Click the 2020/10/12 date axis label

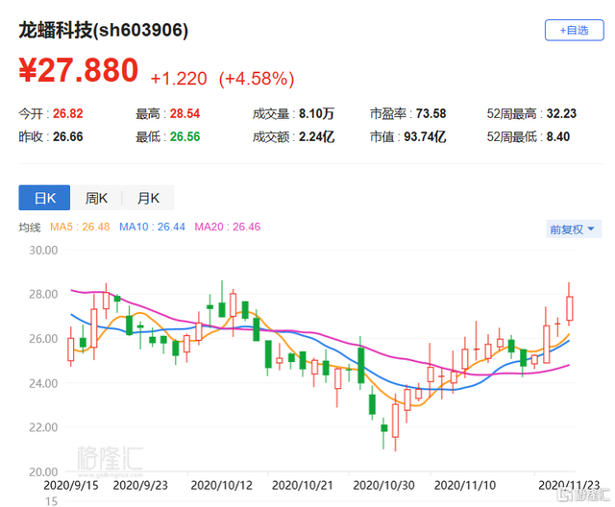[x=222, y=486]
